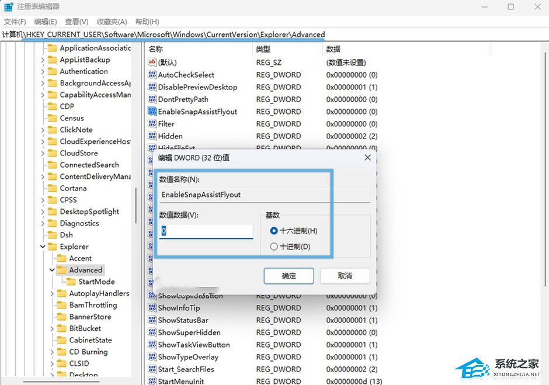
Task: Click the Registry Editor app icon in title bar
Action: [8, 6]
